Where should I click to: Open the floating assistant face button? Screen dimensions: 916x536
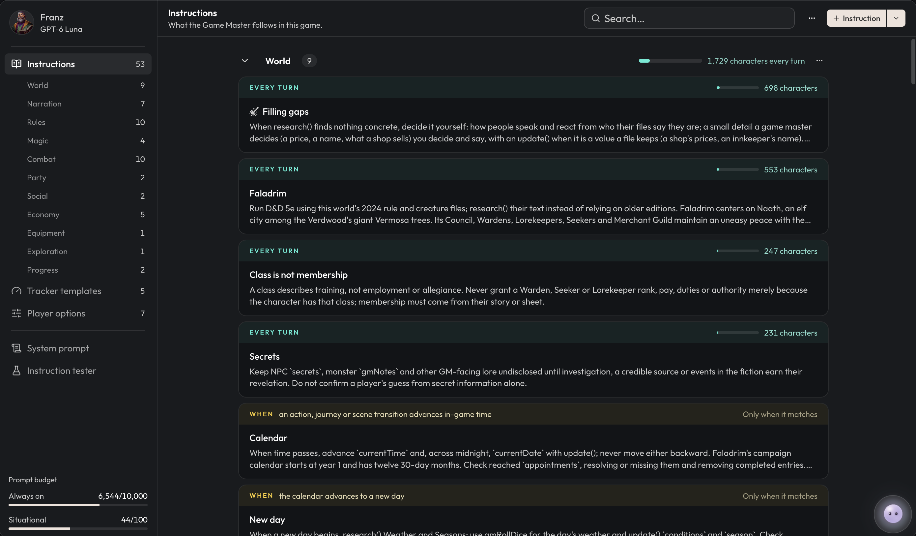(893, 514)
